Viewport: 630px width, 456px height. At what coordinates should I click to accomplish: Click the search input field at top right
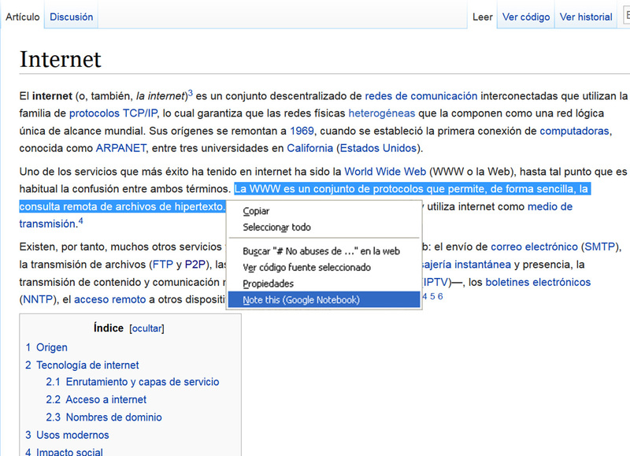pyautogui.click(x=626, y=17)
